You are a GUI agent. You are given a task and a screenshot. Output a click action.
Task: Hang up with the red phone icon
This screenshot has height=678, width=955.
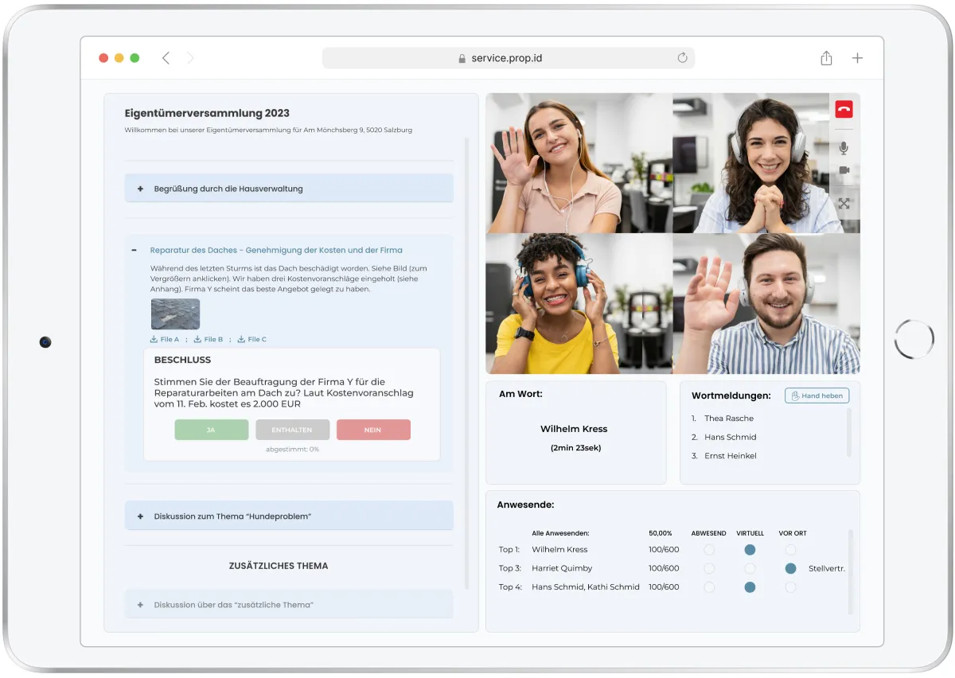[844, 110]
